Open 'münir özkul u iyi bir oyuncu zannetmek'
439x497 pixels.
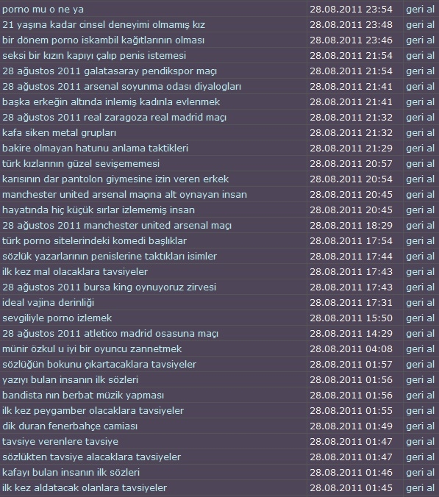(92, 349)
